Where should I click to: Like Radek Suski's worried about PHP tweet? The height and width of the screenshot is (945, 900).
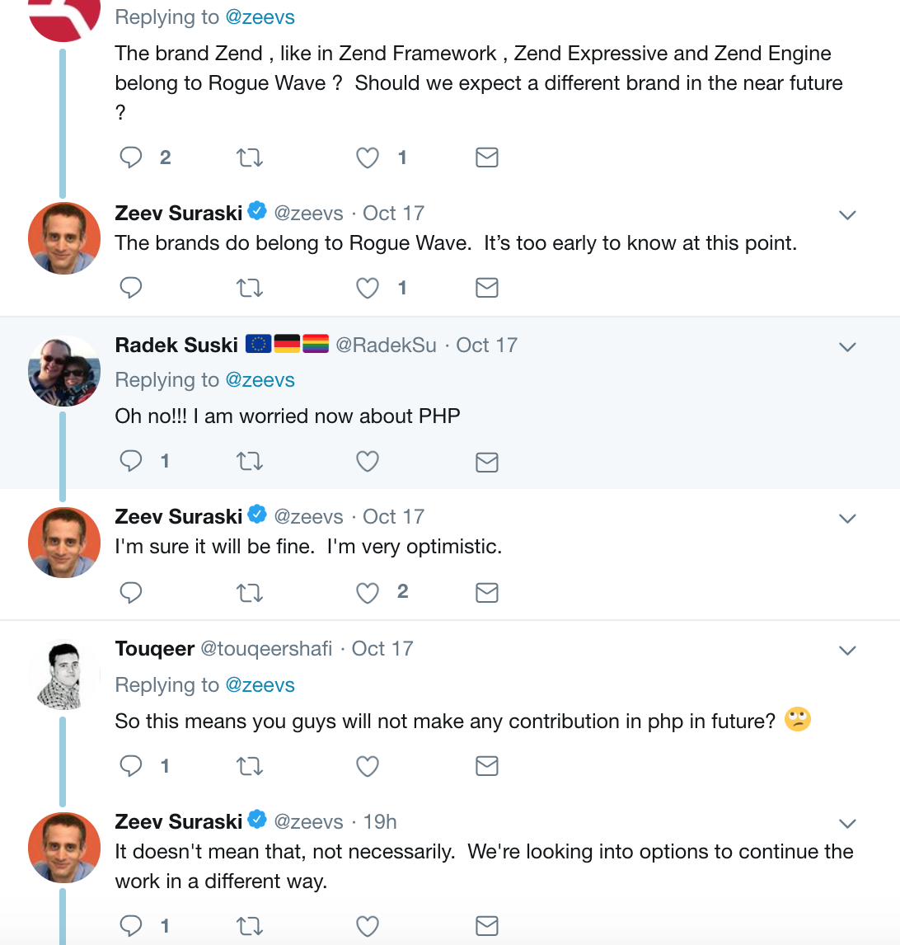pos(368,462)
